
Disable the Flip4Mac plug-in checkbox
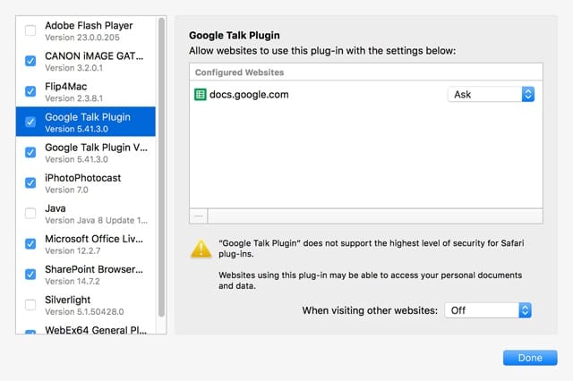coord(31,91)
